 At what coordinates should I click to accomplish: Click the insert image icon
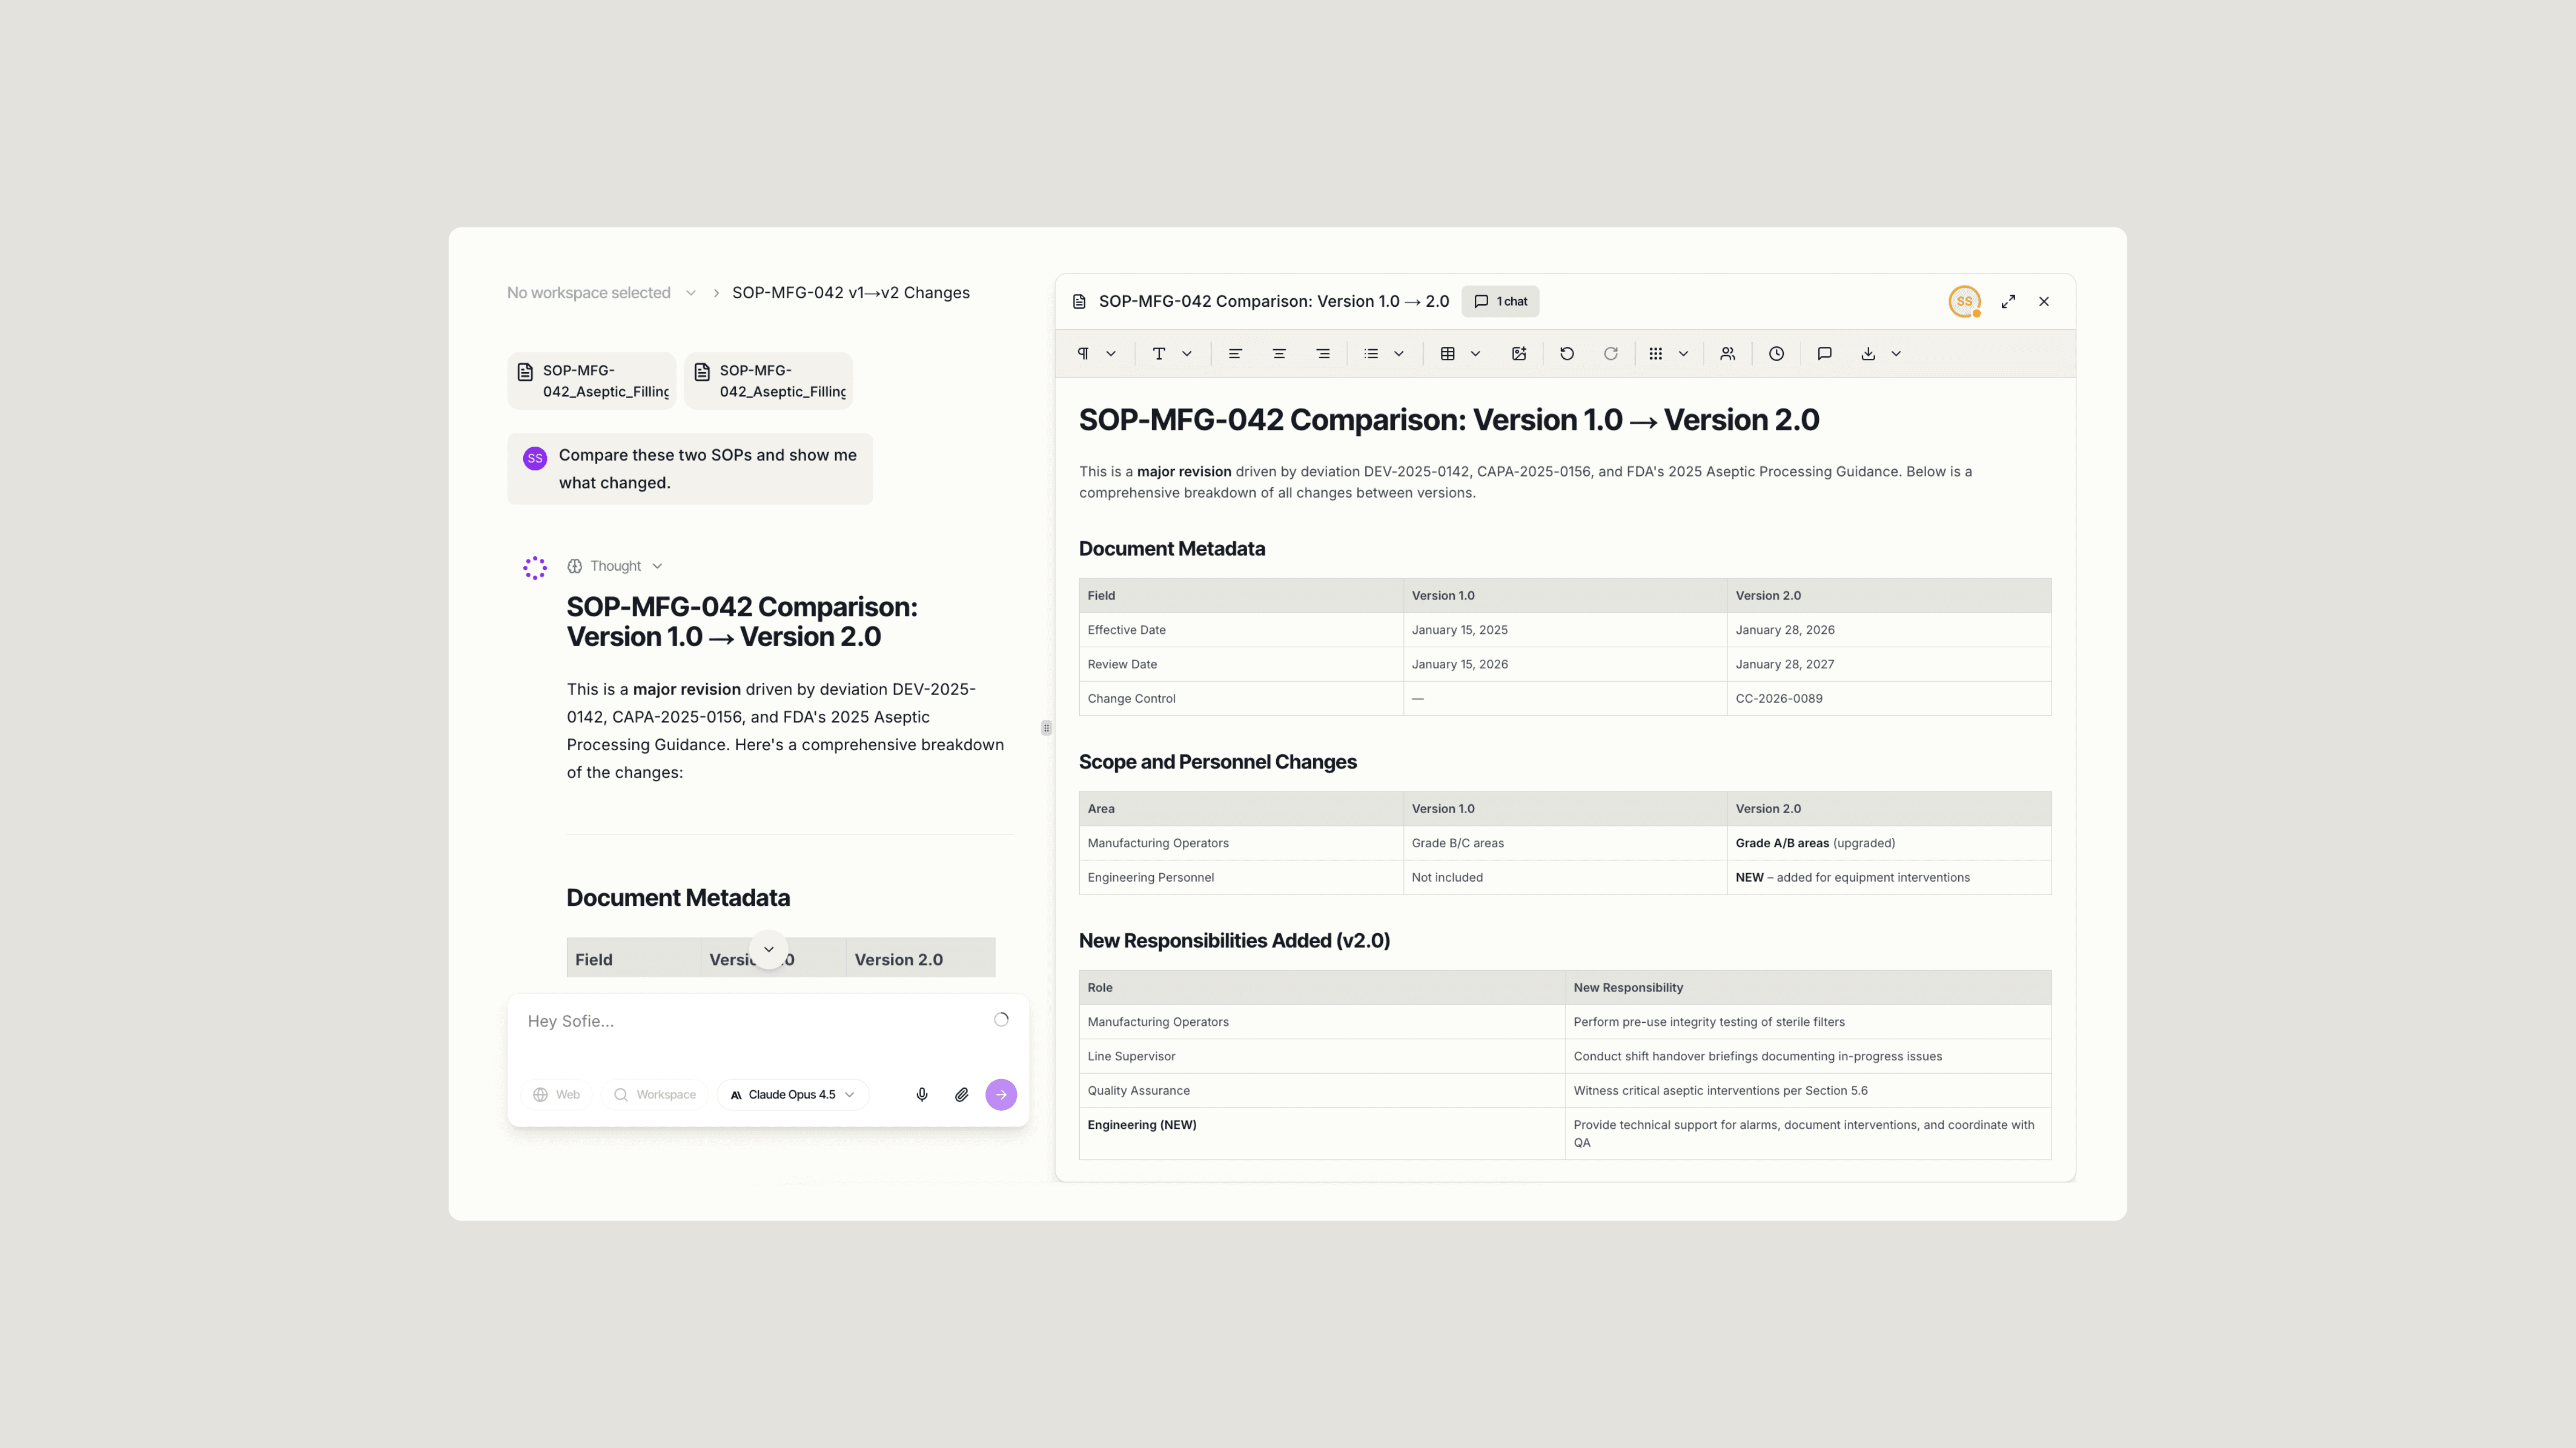click(x=1519, y=354)
